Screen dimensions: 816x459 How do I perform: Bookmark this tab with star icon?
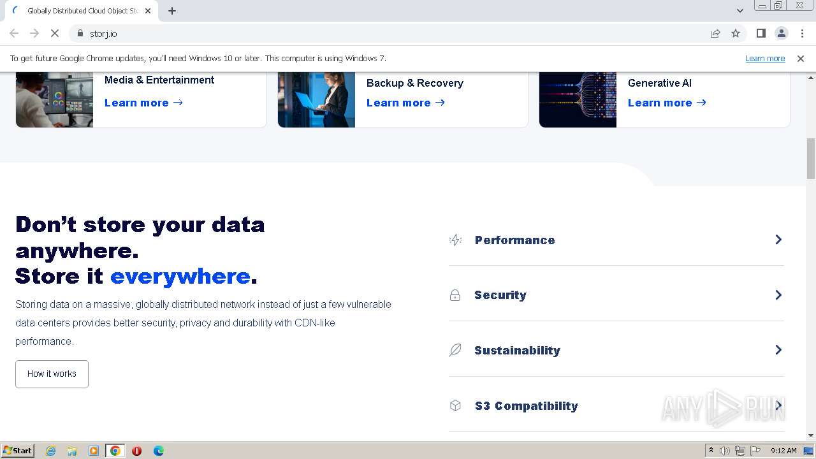(x=736, y=33)
